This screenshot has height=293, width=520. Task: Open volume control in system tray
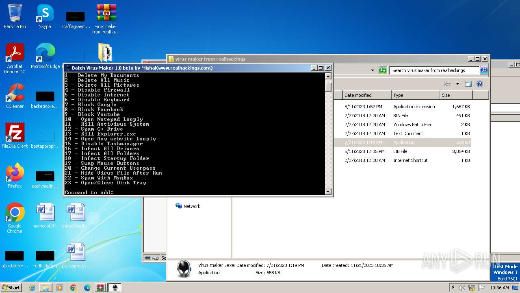click(x=462, y=288)
